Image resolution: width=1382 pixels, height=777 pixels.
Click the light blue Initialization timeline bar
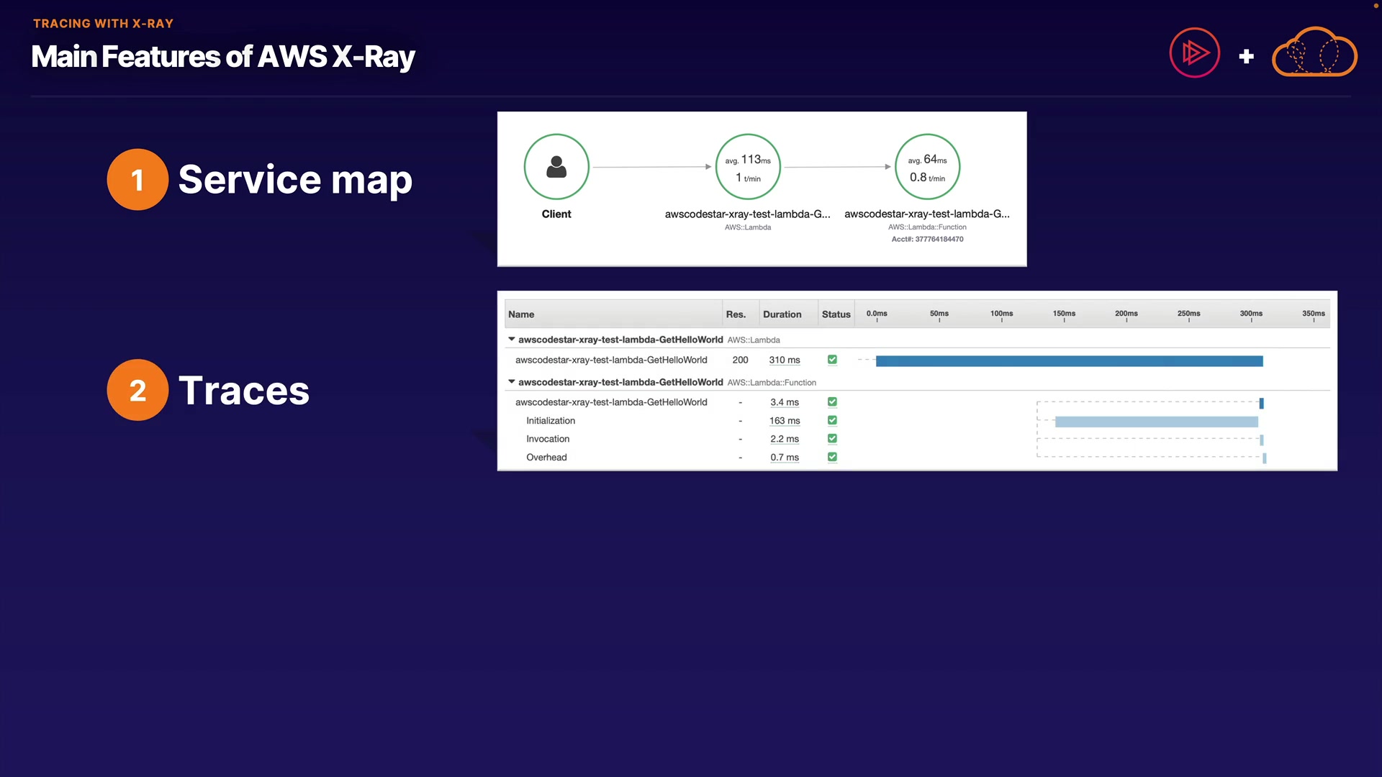click(x=1156, y=422)
